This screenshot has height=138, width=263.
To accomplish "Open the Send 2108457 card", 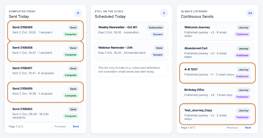I will point(45,72).
